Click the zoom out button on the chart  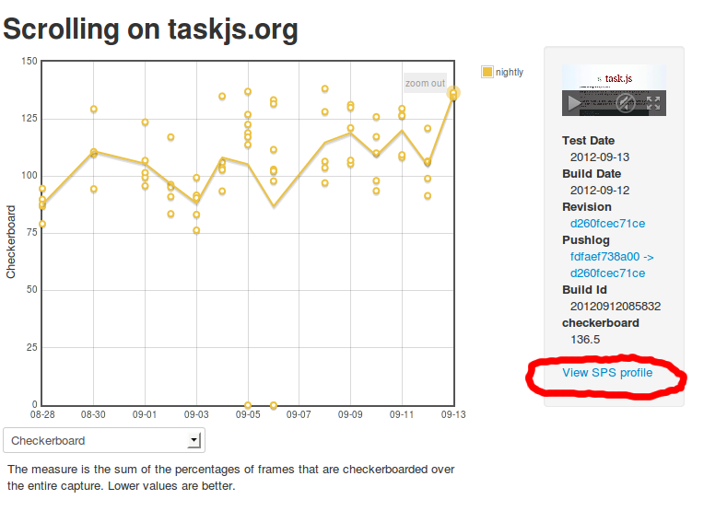pos(425,83)
